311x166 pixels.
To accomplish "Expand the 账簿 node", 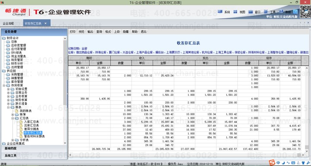I will pos(13,115).
